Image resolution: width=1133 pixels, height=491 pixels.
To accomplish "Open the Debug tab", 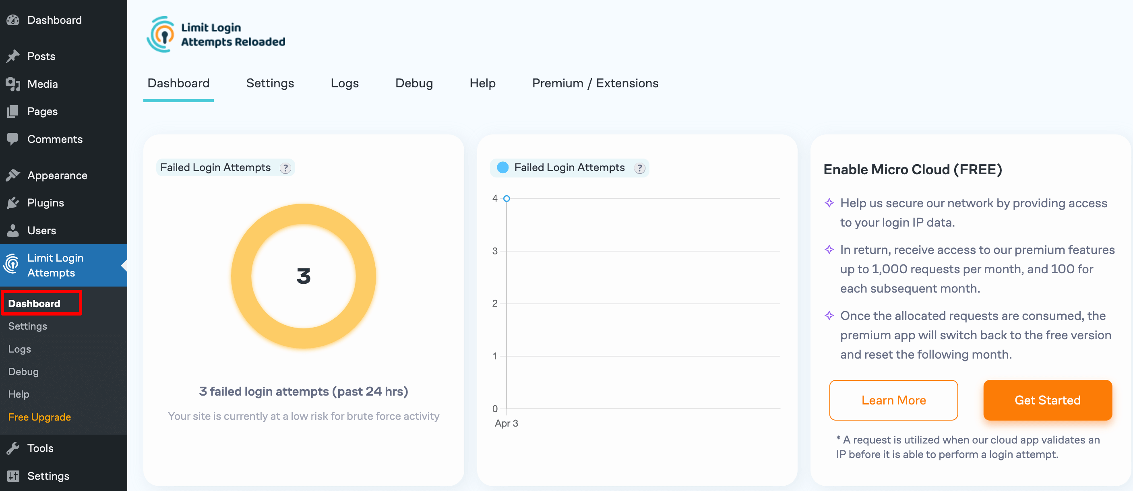I will tap(414, 83).
